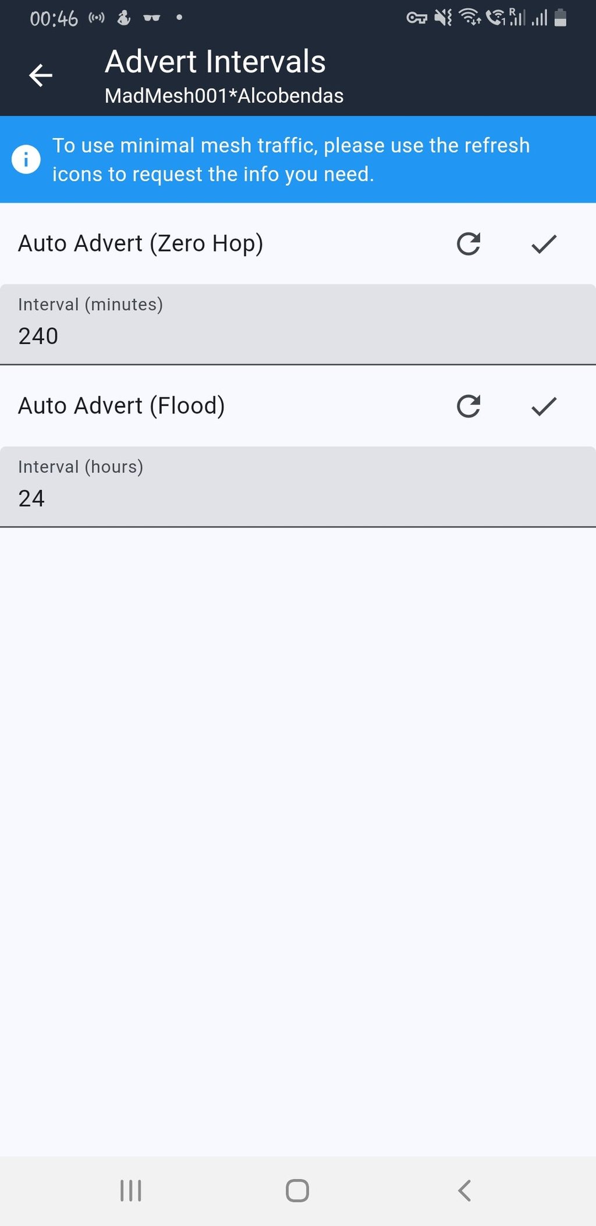Tap the battery indicator icon

pyautogui.click(x=560, y=18)
